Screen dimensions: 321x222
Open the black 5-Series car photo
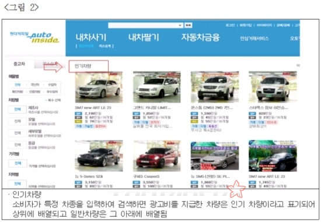(x=99, y=156)
